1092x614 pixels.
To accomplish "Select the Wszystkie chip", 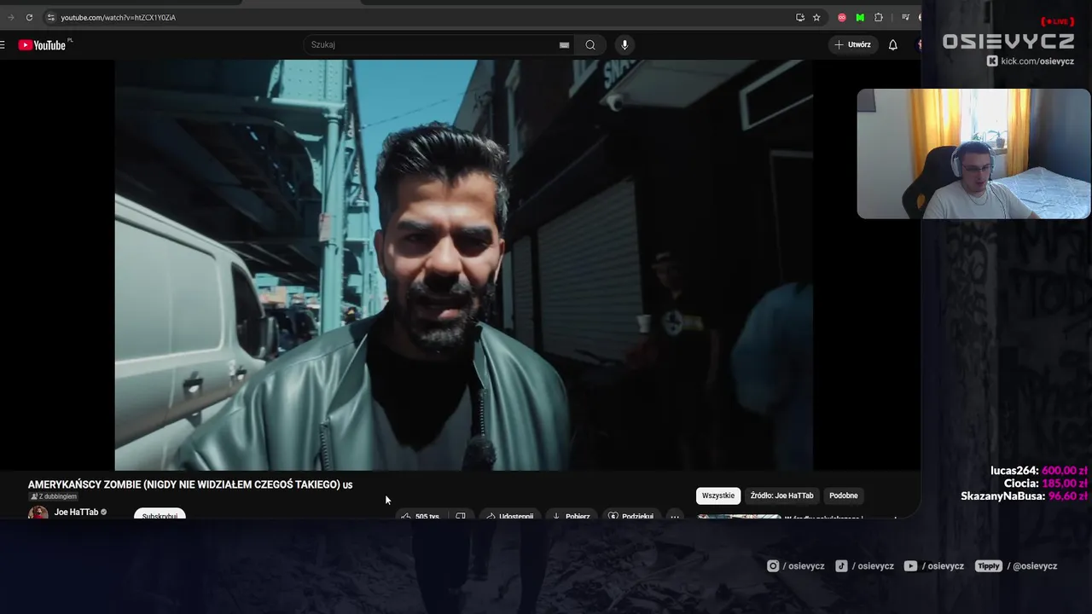I will (718, 495).
